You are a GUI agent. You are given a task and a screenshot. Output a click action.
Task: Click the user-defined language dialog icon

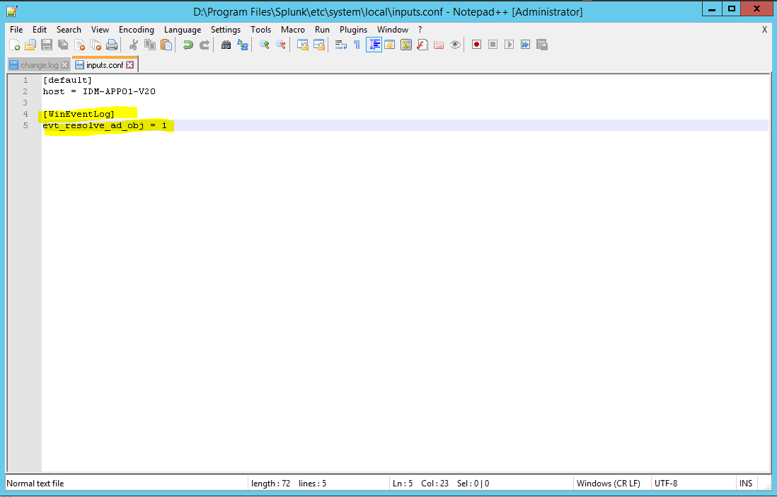click(x=390, y=45)
